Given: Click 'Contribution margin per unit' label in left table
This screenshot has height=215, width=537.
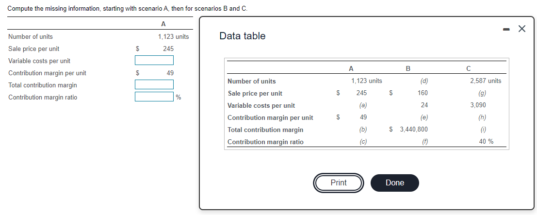Looking at the screenshot, I should click(47, 73).
